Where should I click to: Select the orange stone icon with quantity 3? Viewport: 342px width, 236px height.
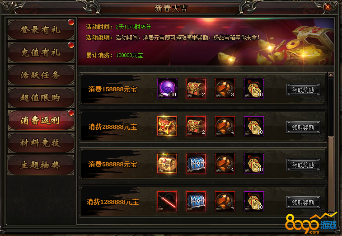click(225, 89)
